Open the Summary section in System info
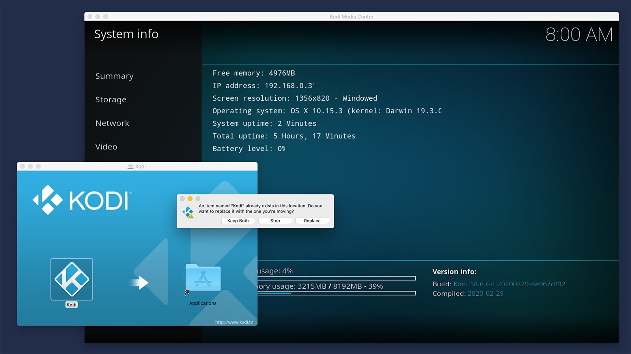This screenshot has width=631, height=354. click(x=114, y=76)
